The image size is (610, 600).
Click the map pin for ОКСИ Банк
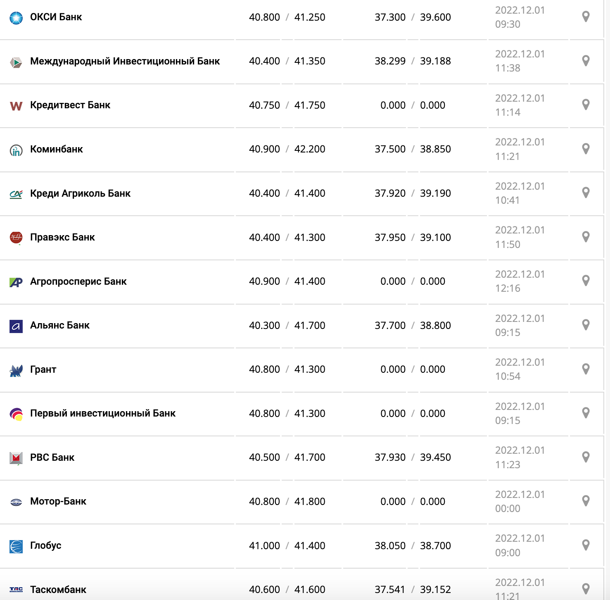585,17
